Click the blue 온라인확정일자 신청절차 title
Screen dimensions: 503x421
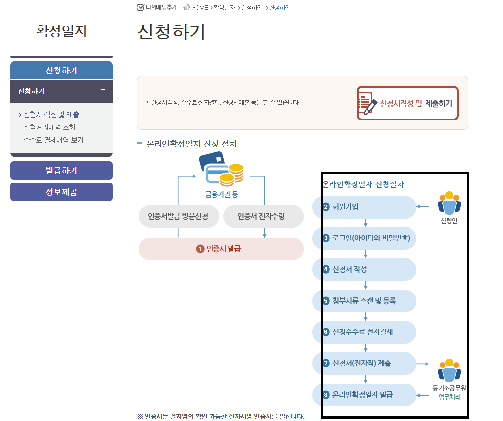[x=363, y=184]
